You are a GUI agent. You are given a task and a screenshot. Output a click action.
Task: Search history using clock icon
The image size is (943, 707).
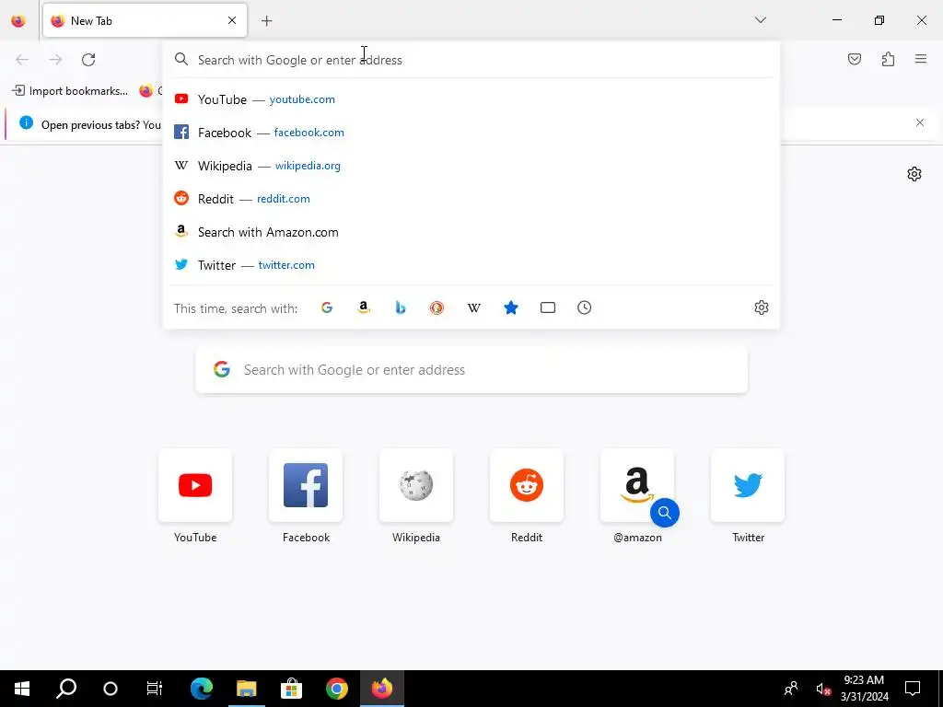[584, 307]
